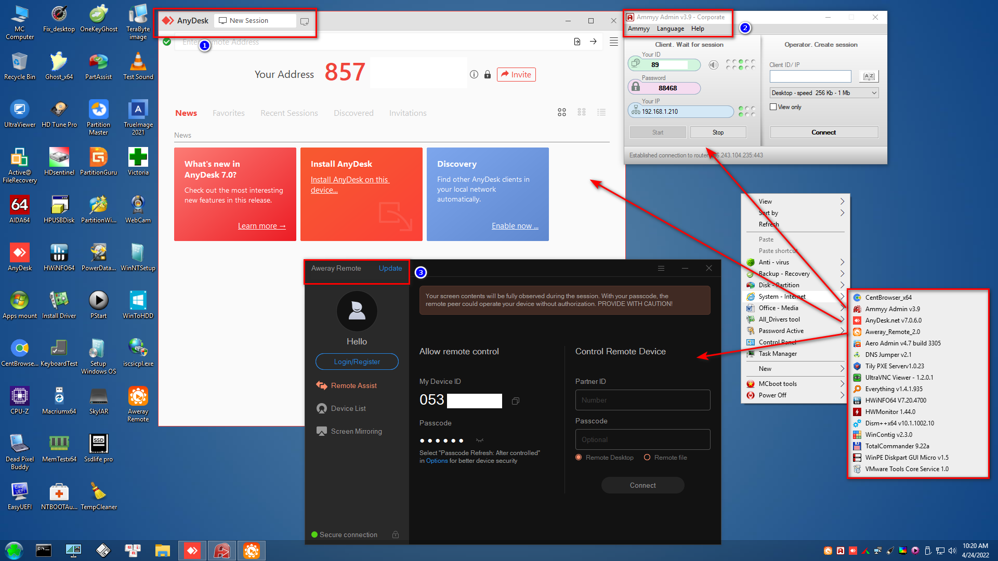Click the Login/Register button
Screen dimensions: 998x561
[357, 362]
